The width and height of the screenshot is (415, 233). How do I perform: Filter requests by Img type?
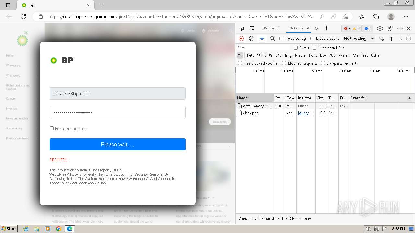click(288, 55)
